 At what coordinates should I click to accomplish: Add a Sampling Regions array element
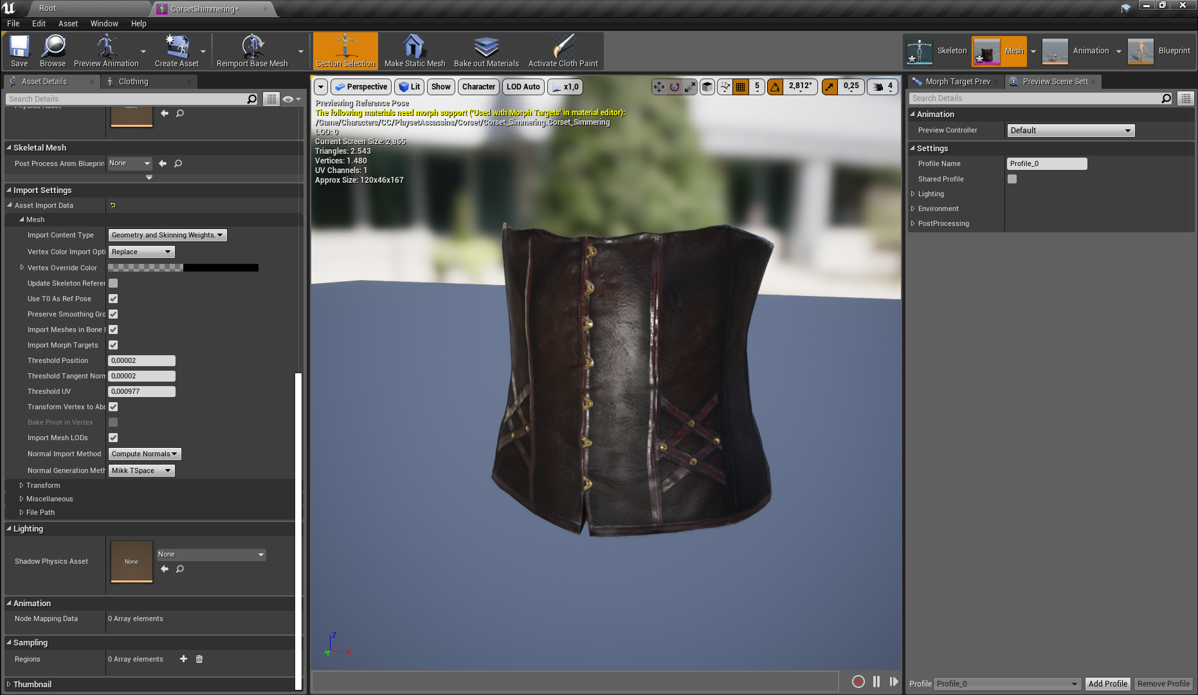pyautogui.click(x=183, y=659)
